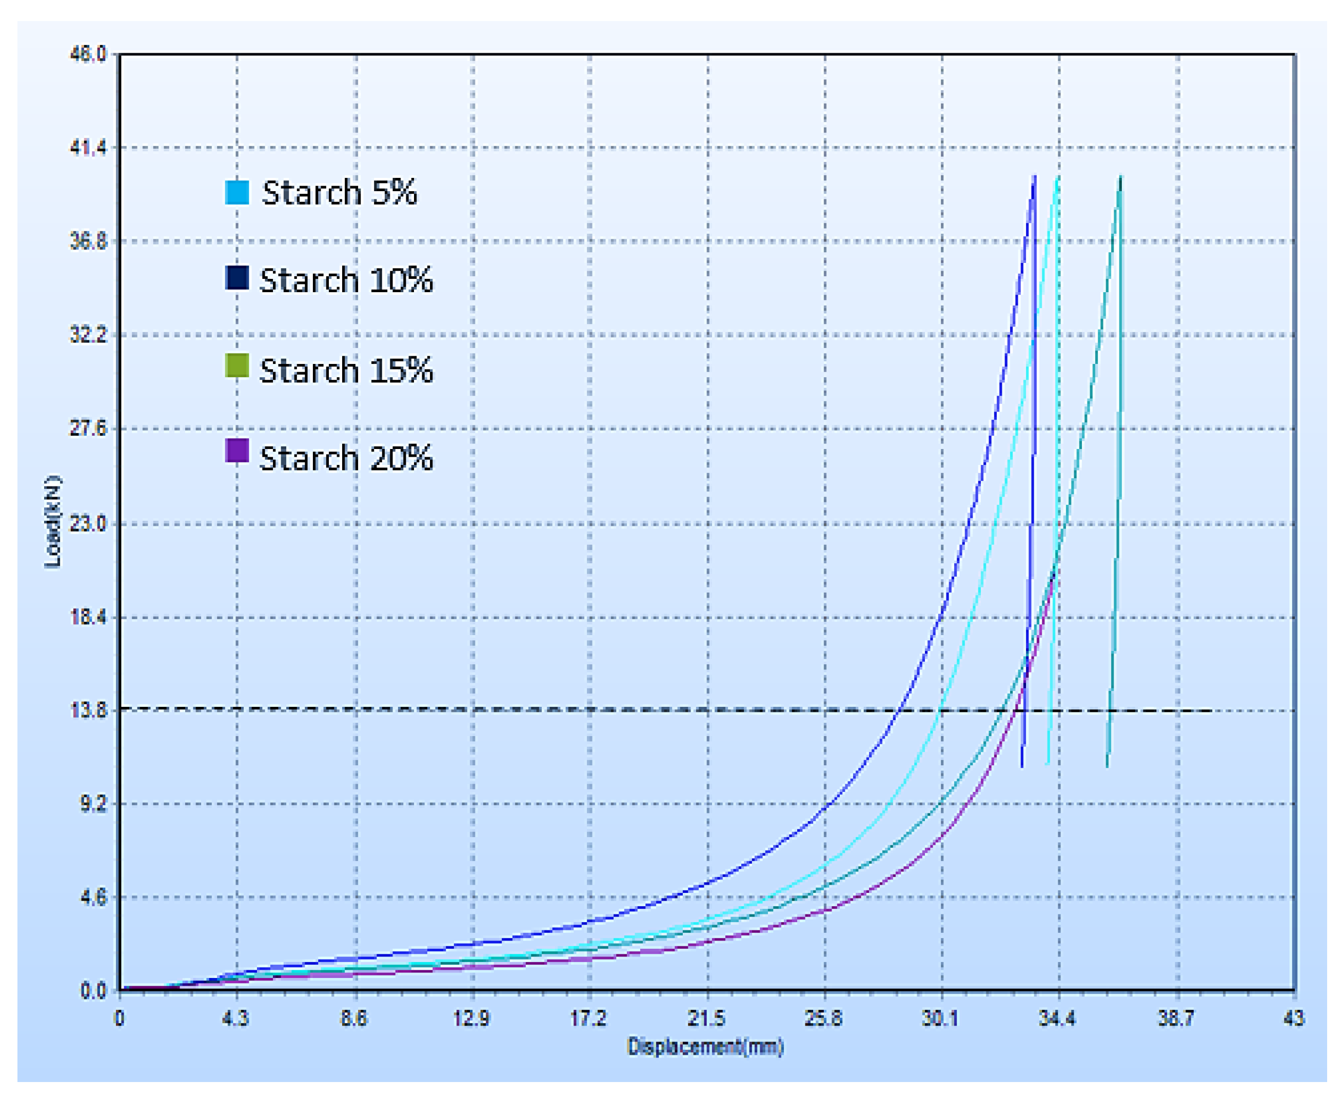The height and width of the screenshot is (1101, 1342).
Task: Click the 23.0 y-axis tick label
Action: pyautogui.click(x=88, y=524)
